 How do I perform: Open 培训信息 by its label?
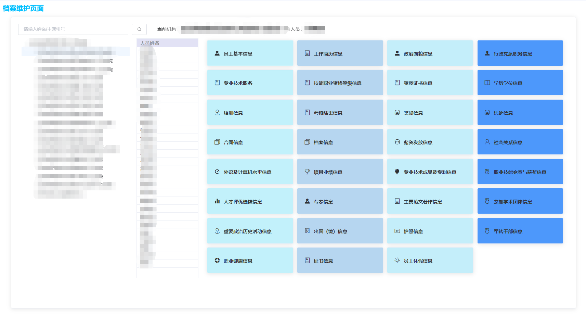click(233, 113)
